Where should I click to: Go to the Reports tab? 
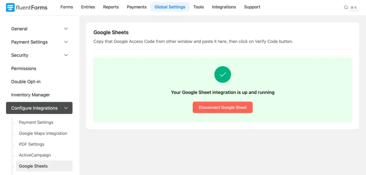click(111, 7)
